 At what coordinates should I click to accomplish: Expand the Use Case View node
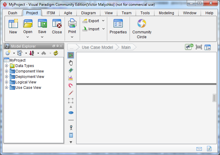pyautogui.click(x=6, y=87)
